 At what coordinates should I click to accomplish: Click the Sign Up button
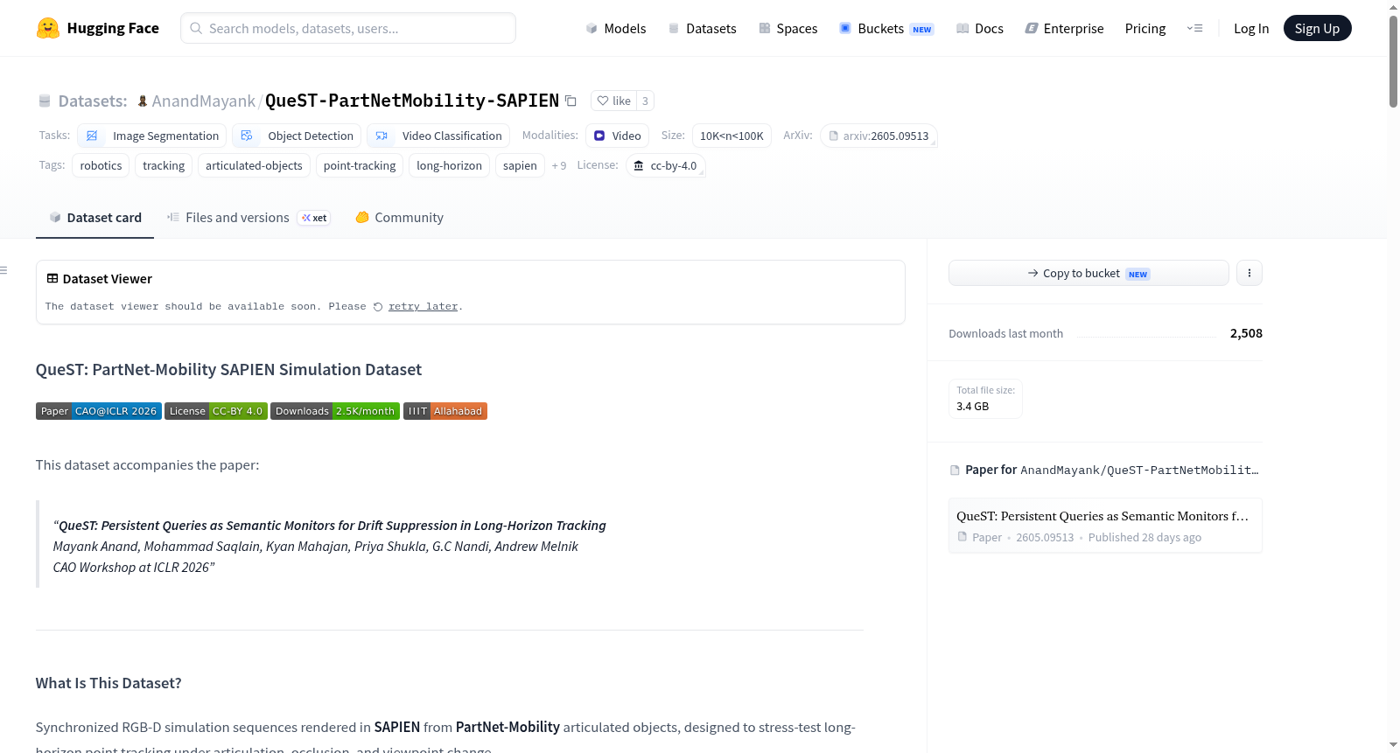(x=1317, y=28)
